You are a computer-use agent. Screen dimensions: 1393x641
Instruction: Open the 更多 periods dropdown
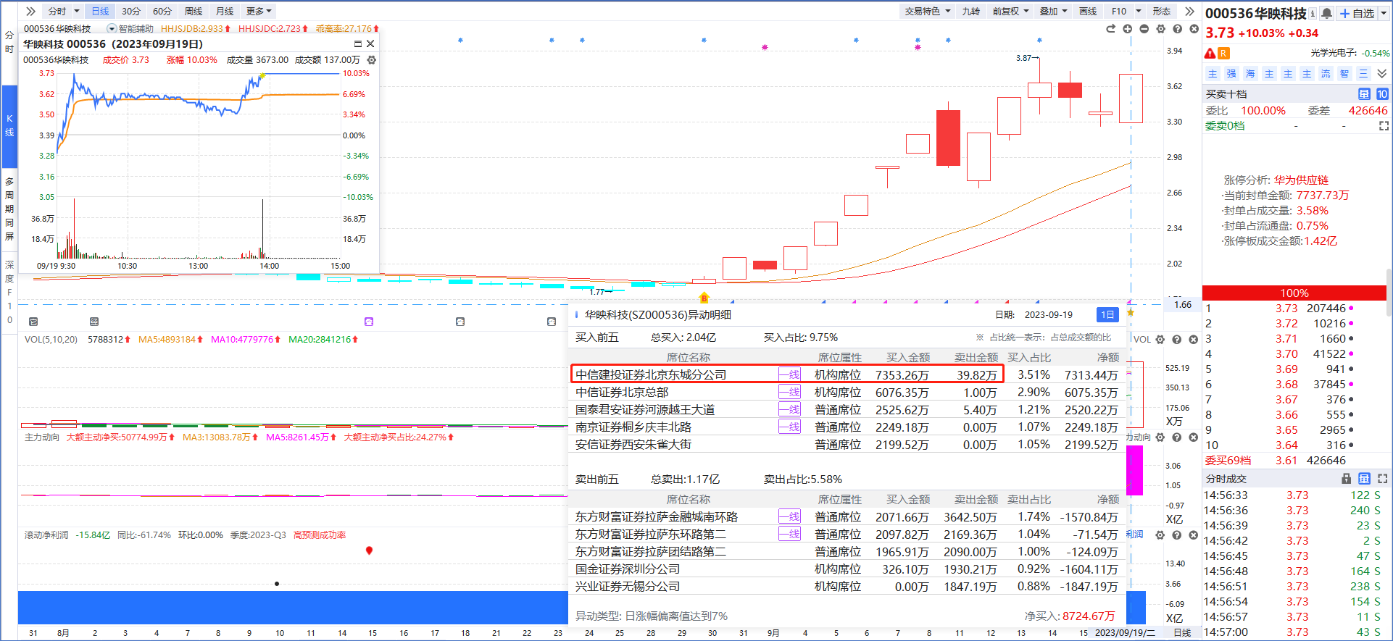point(259,11)
